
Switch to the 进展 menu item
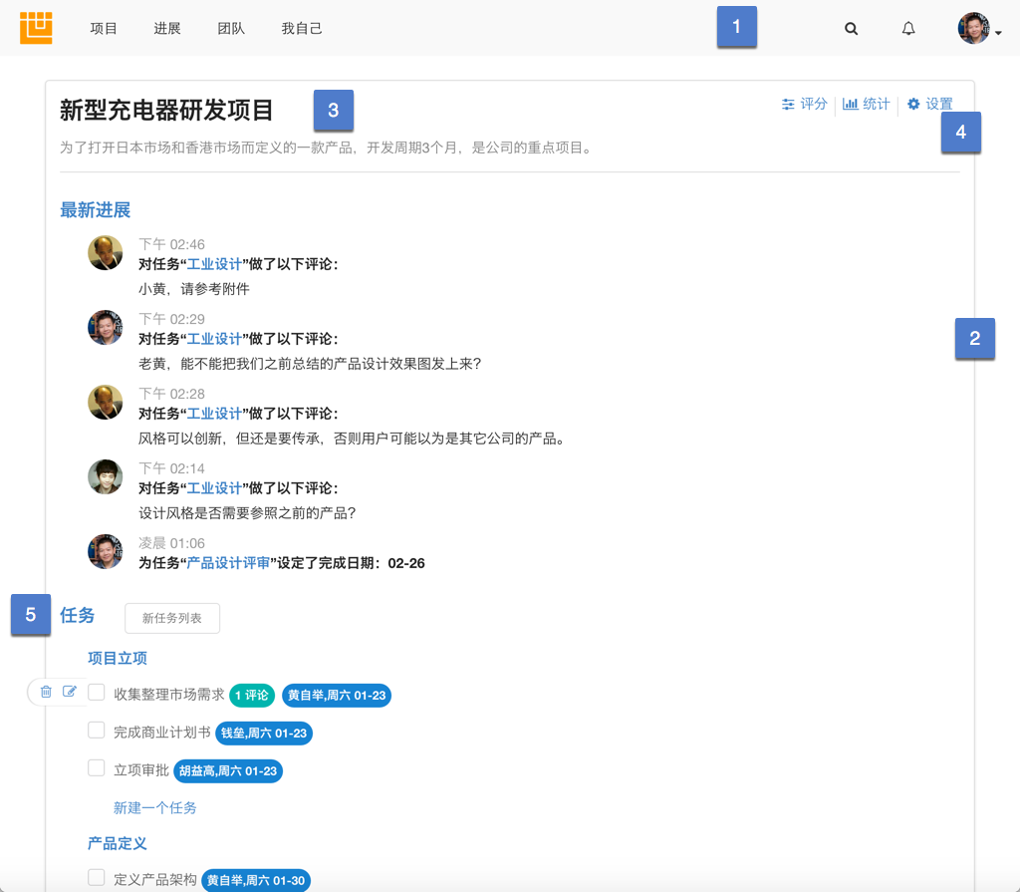(x=166, y=28)
